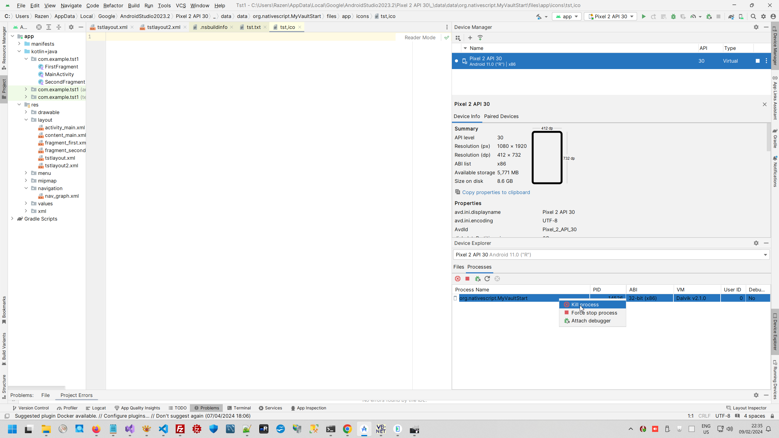Click Copy properties to clipboard link
The height and width of the screenshot is (438, 779).
coord(495,192)
